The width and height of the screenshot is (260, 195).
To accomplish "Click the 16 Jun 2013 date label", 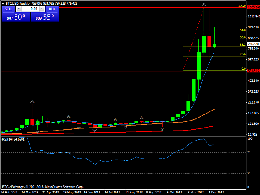I will (x=92, y=192).
